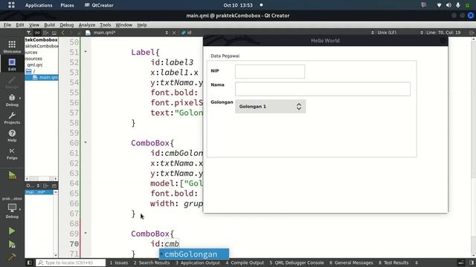Open the 4 Compile Output pane
This screenshot has width=476, height=267.
click(245, 263)
